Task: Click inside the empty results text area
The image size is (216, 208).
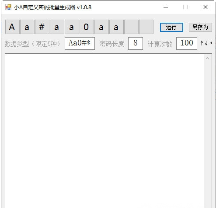Action: coord(105,131)
